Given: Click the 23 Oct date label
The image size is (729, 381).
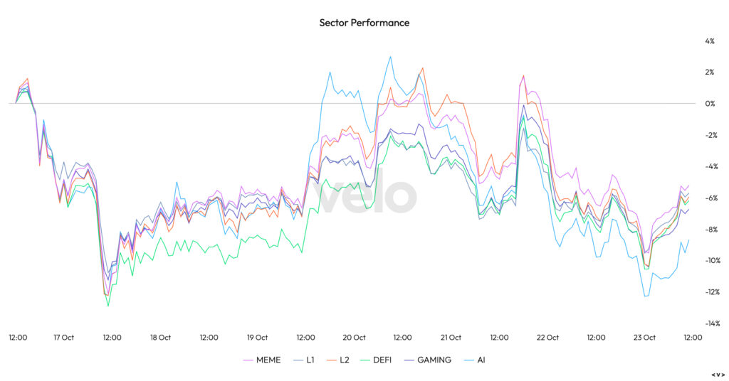Looking at the screenshot, I should (x=644, y=338).
